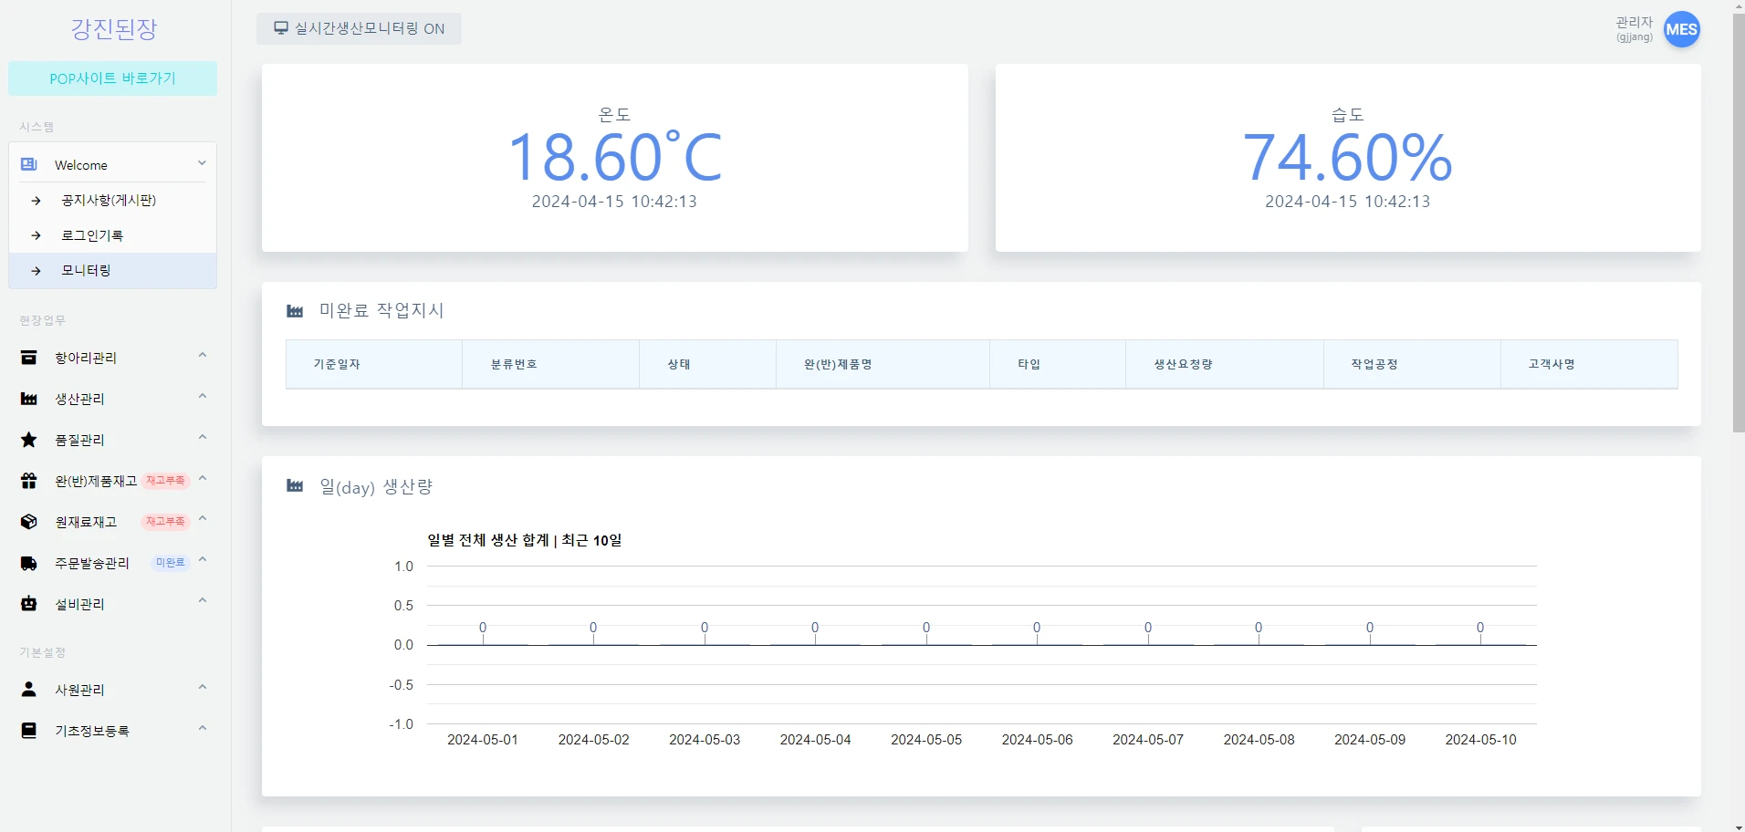Image resolution: width=1745 pixels, height=832 pixels.
Task: Open 공지사항(게시판) menu item
Action: pyautogui.click(x=113, y=201)
